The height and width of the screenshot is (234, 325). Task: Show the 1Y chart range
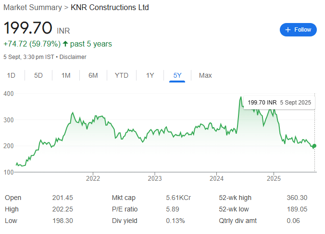pyautogui.click(x=150, y=75)
